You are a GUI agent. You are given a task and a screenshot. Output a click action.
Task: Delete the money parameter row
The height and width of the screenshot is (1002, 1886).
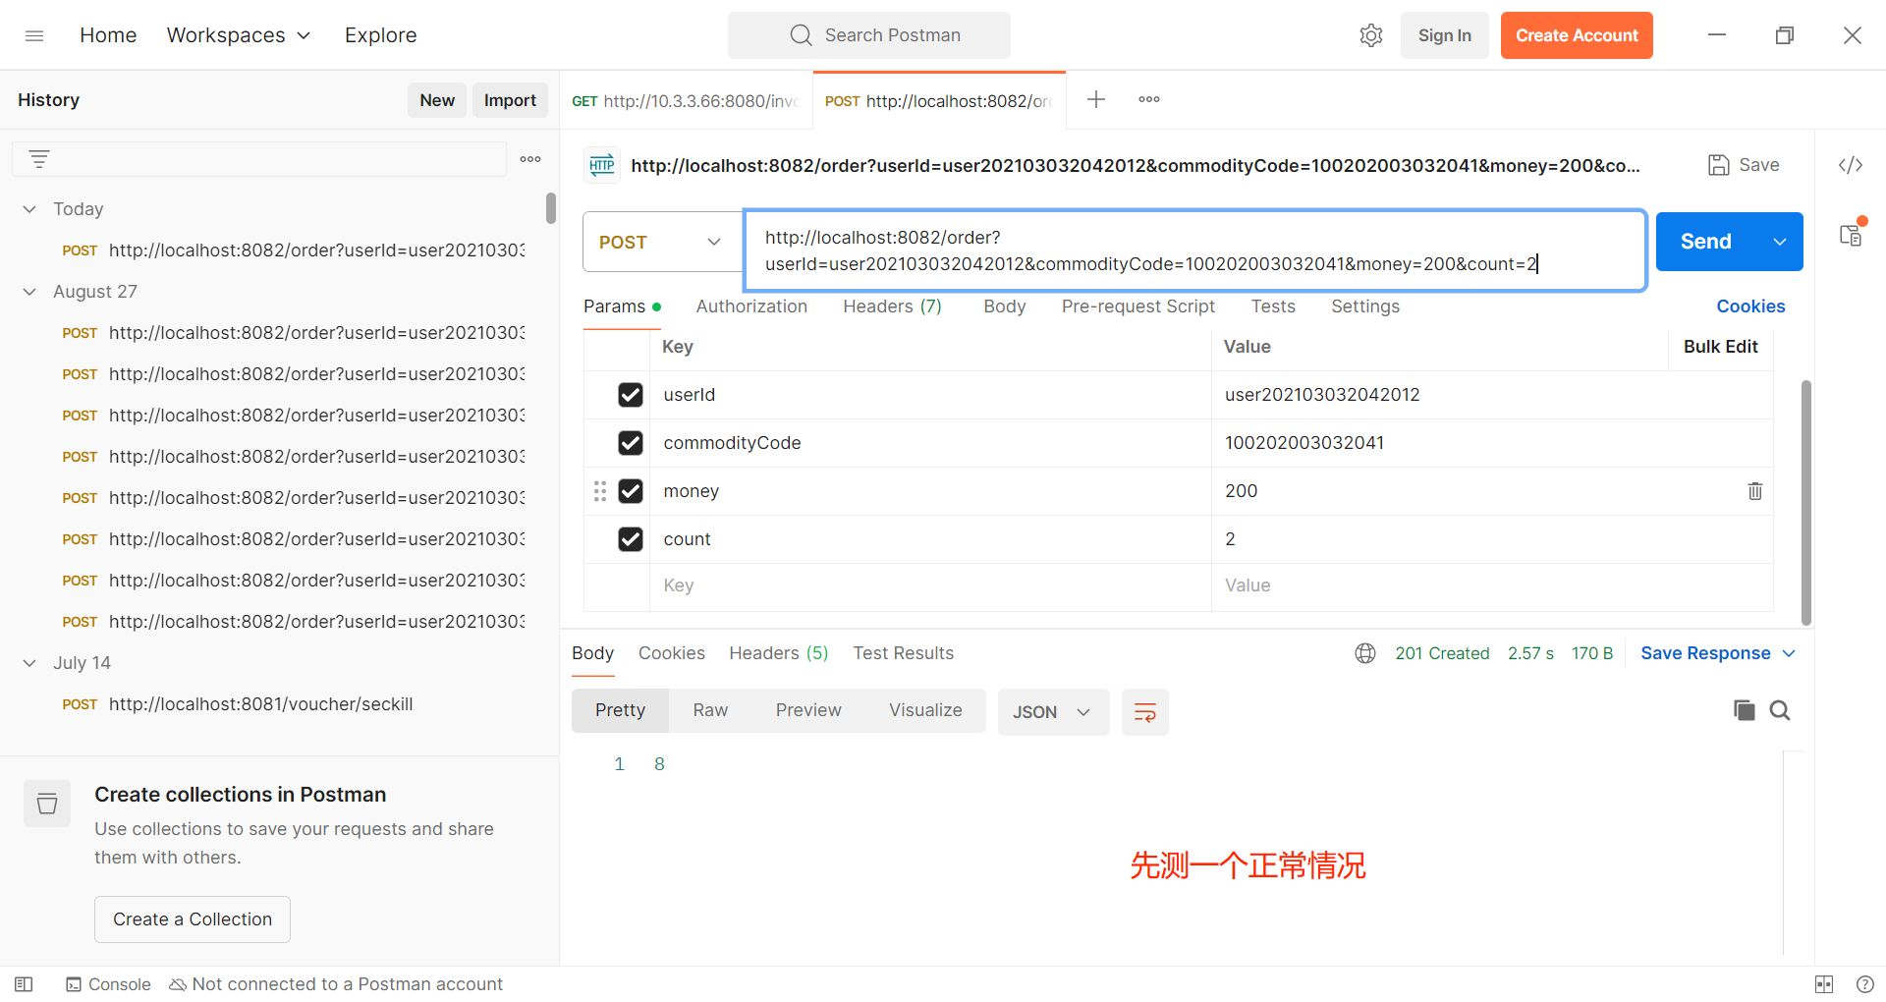[x=1754, y=491]
